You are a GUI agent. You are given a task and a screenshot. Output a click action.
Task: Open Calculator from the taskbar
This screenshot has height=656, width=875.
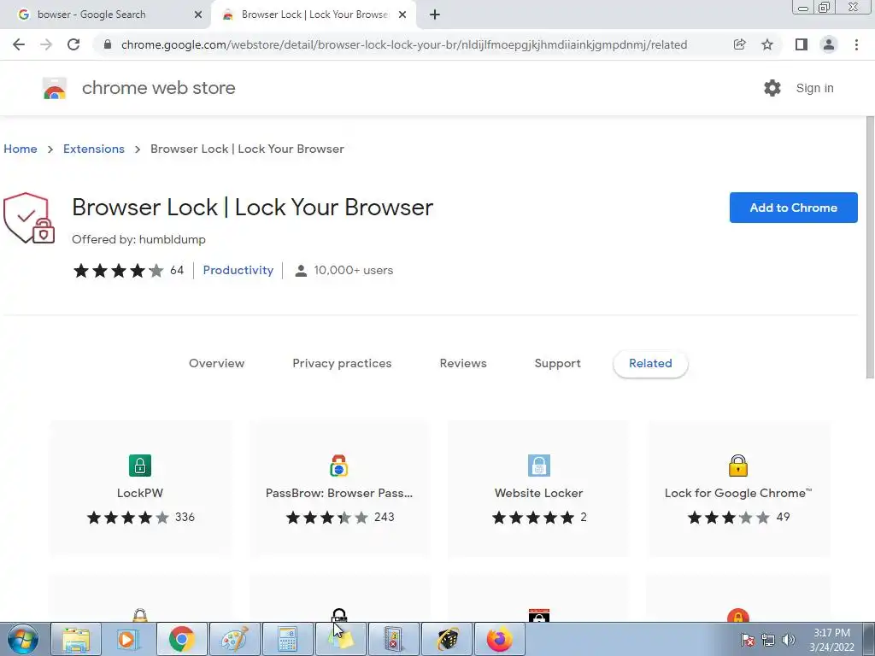coord(287,639)
